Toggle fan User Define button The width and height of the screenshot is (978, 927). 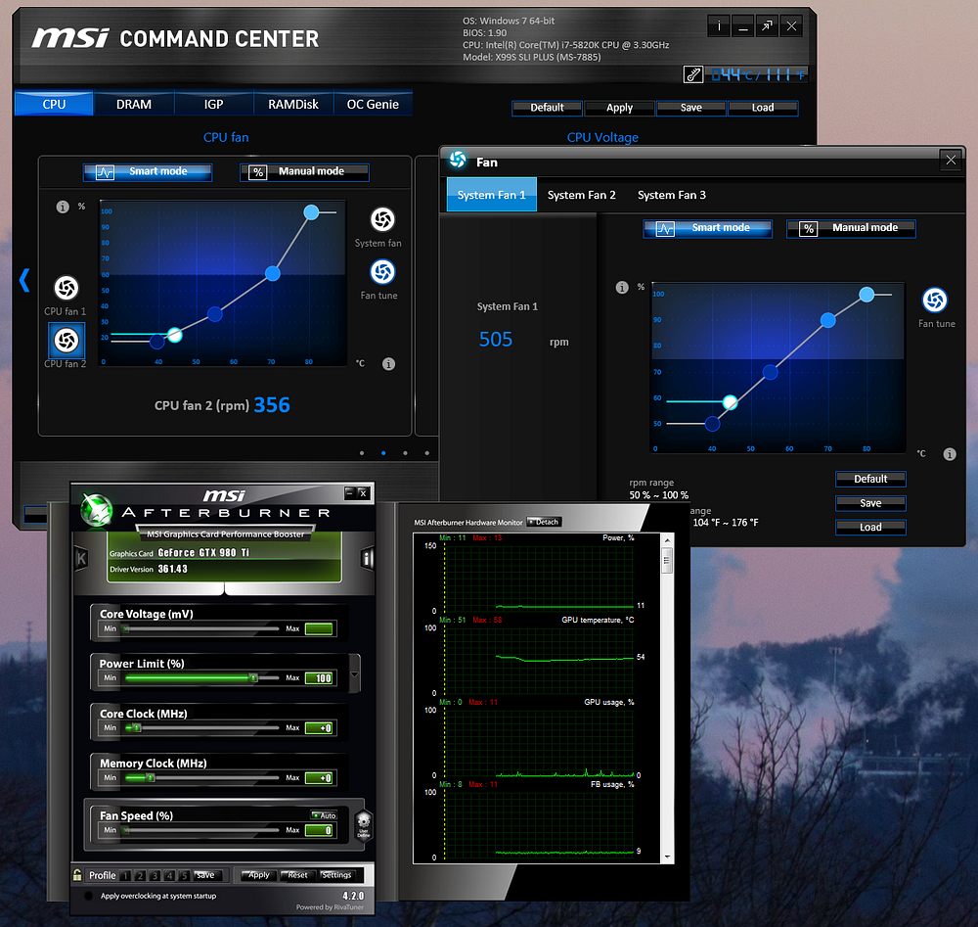pos(364,825)
